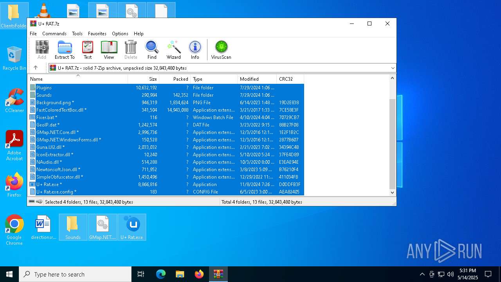This screenshot has width=501, height=282.
Task: Click the key icon in status bar
Action: (39, 202)
